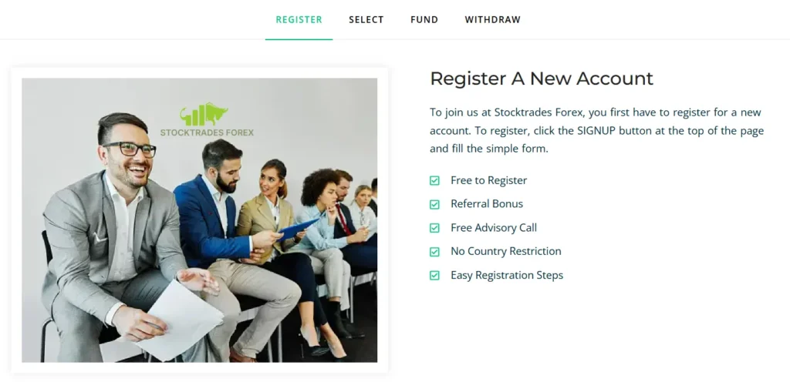Click the Free to Register text
Viewport: 790px width, 382px height.
coord(488,180)
